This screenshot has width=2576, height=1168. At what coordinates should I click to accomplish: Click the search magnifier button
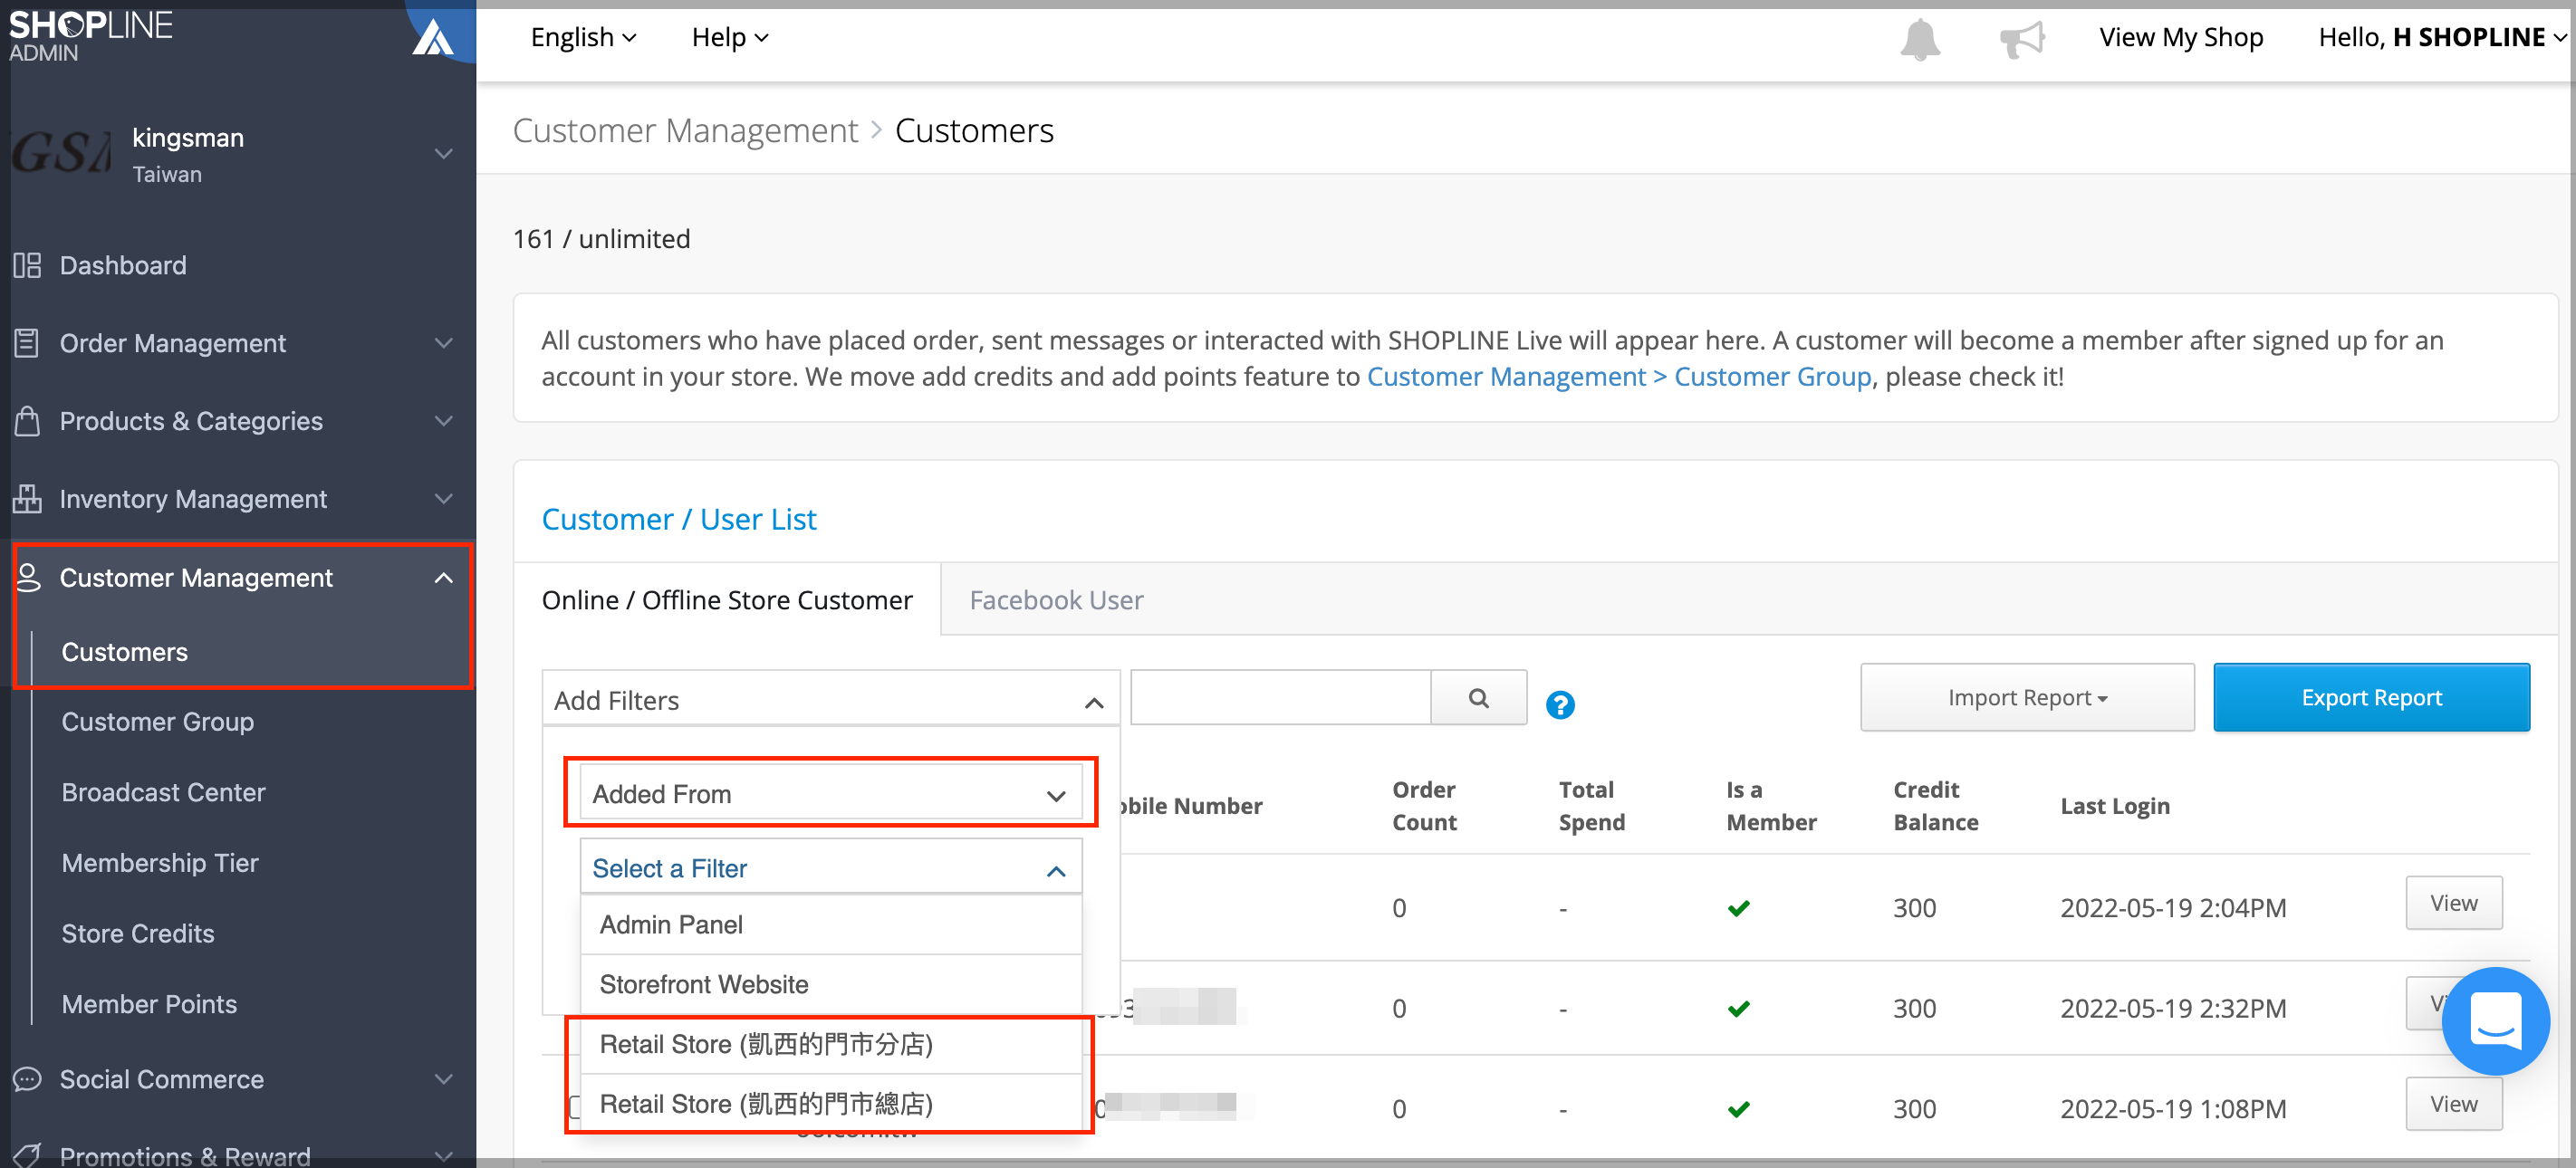pos(1478,697)
